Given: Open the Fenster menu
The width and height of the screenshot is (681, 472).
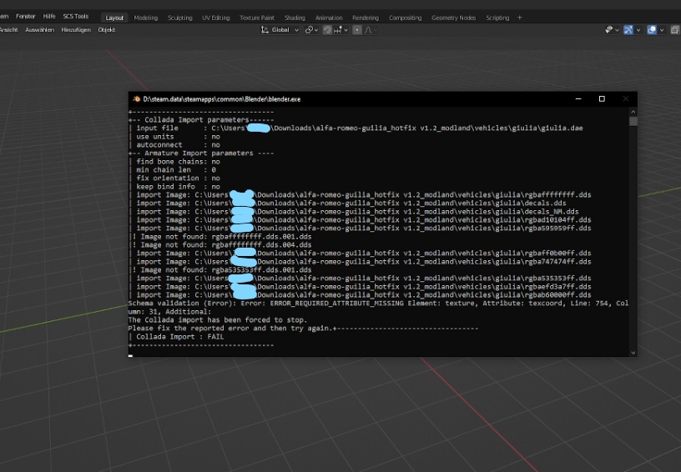Looking at the screenshot, I should (25, 16).
